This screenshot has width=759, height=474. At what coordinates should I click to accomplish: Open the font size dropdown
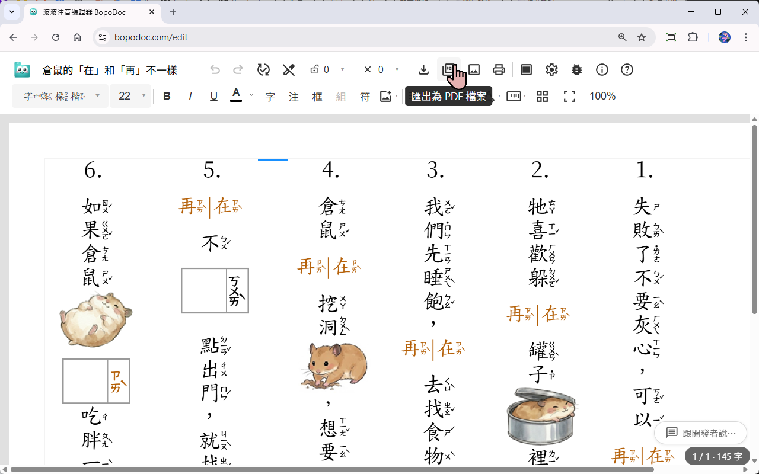(x=130, y=96)
